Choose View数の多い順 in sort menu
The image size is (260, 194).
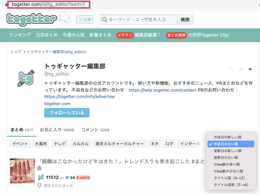[226, 164]
